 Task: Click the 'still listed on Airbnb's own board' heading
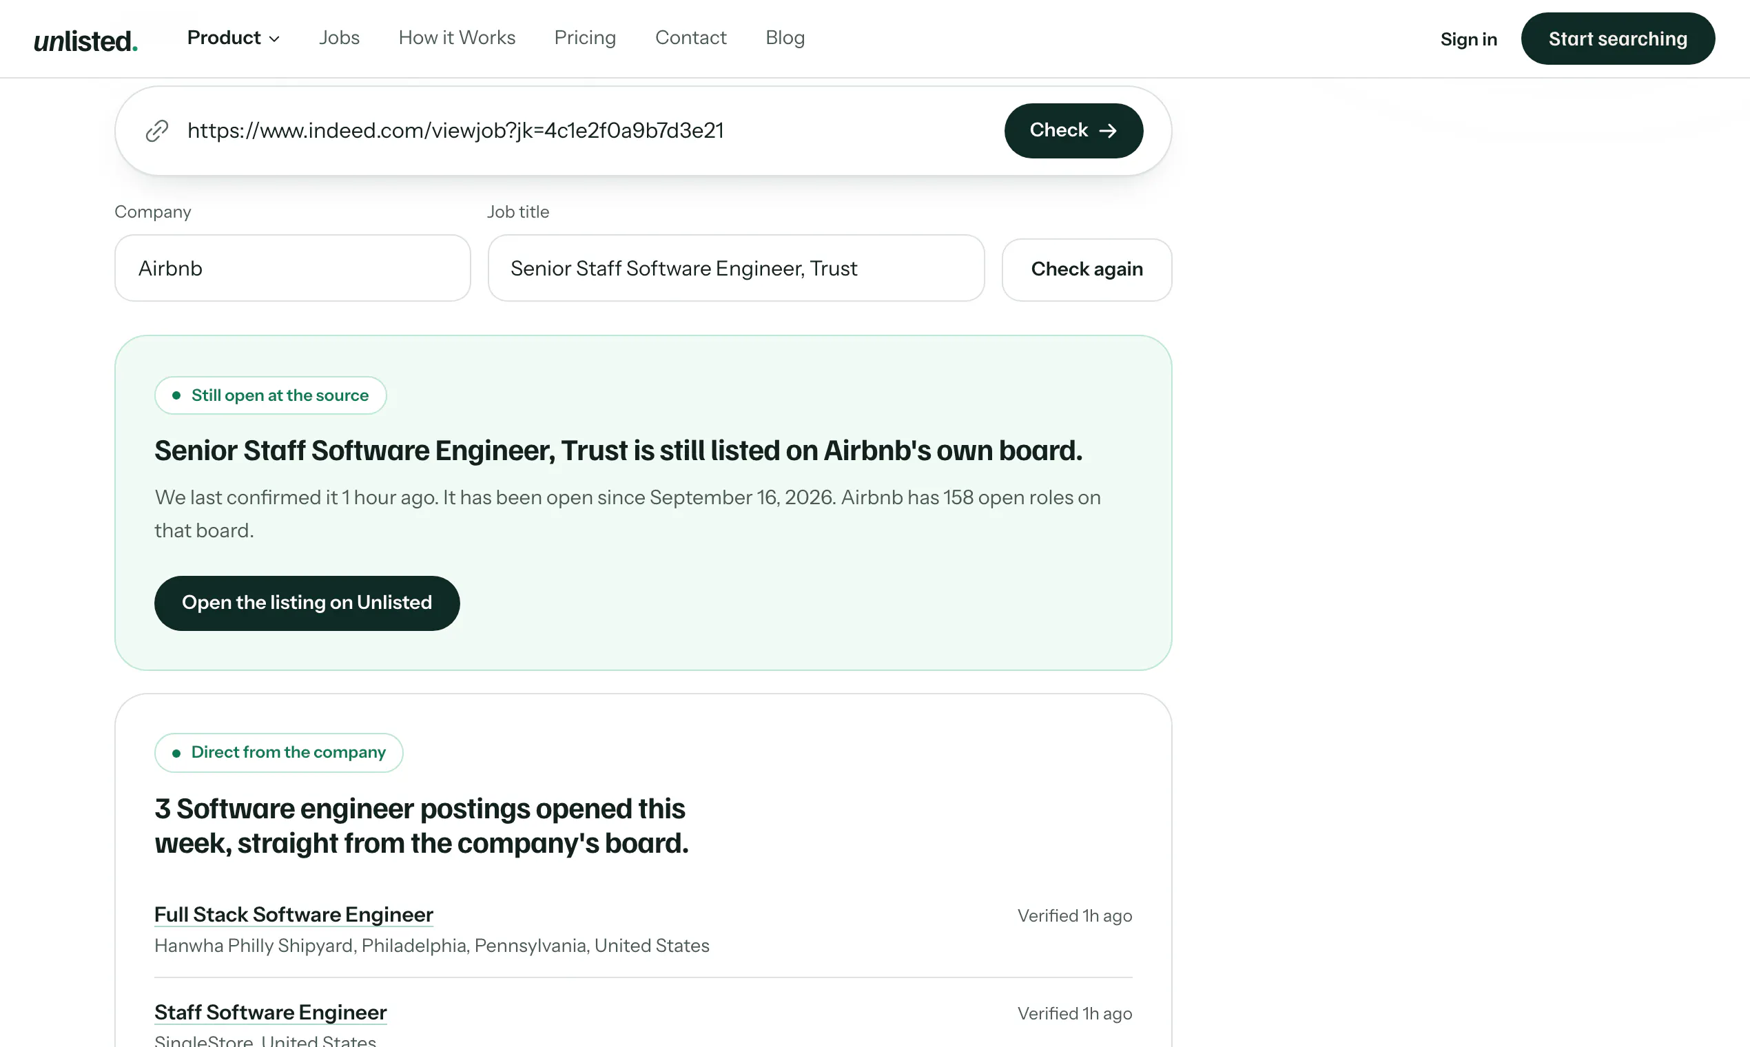[618, 451]
